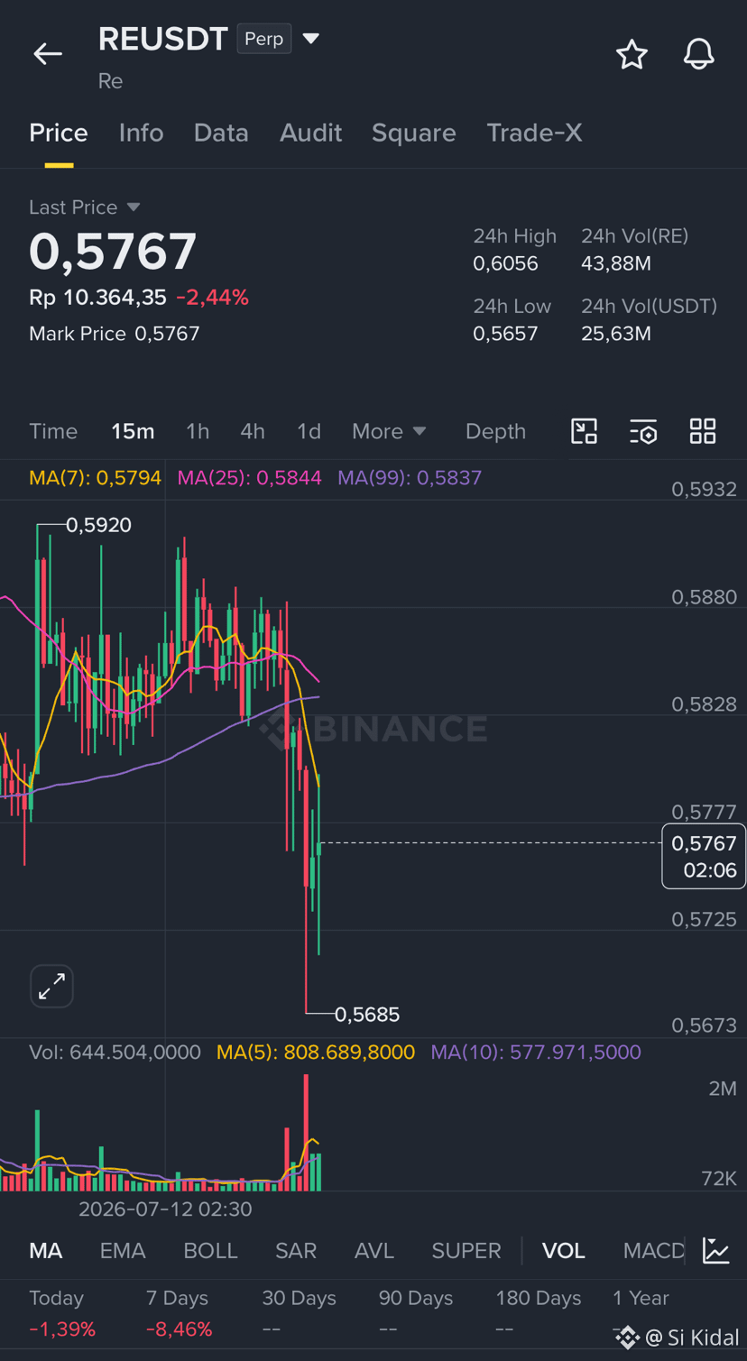Enable the SAR indicator

[x=296, y=1251]
